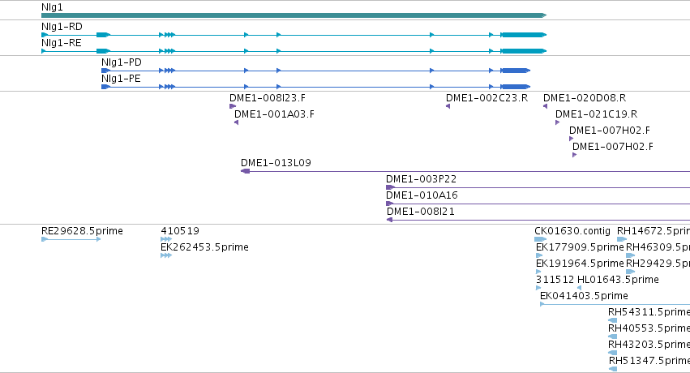Open the EK191964.5prime label
This screenshot has height=373, width=690.
(x=580, y=264)
